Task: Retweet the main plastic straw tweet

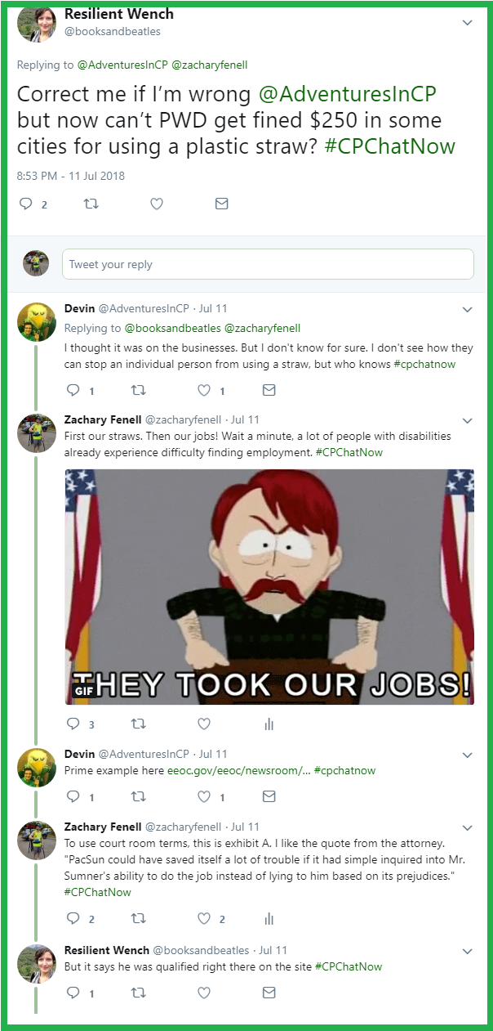Action: coord(91,204)
